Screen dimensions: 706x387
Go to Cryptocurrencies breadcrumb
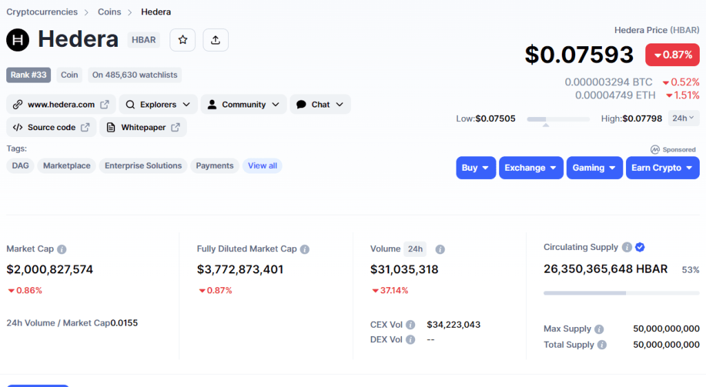pos(42,12)
